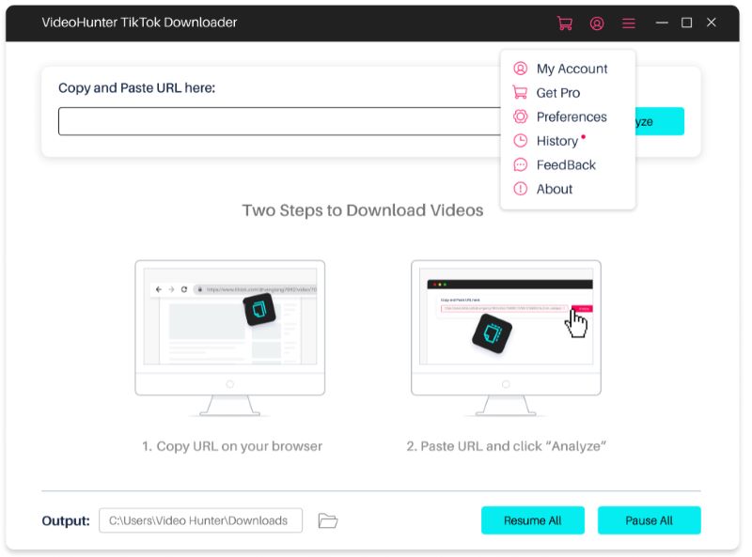This screenshot has width=752, height=557.
Task: Select FeedBack in the menu
Action: coord(566,164)
